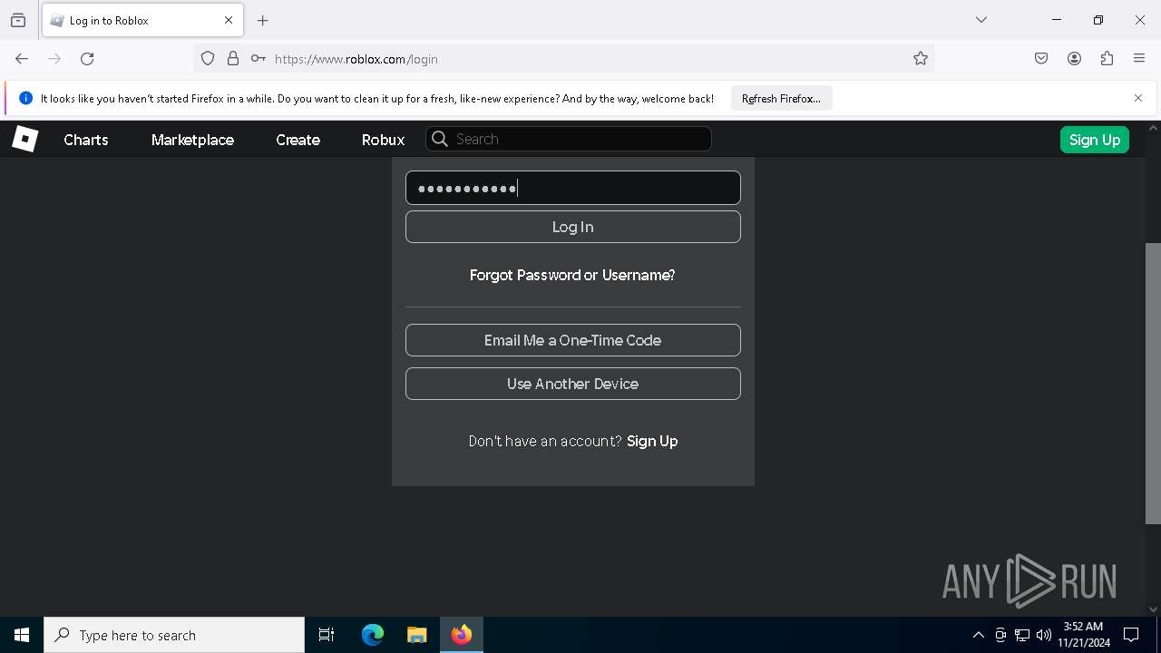Click Forgot Password or Username link
1161x653 pixels.
coord(572,275)
